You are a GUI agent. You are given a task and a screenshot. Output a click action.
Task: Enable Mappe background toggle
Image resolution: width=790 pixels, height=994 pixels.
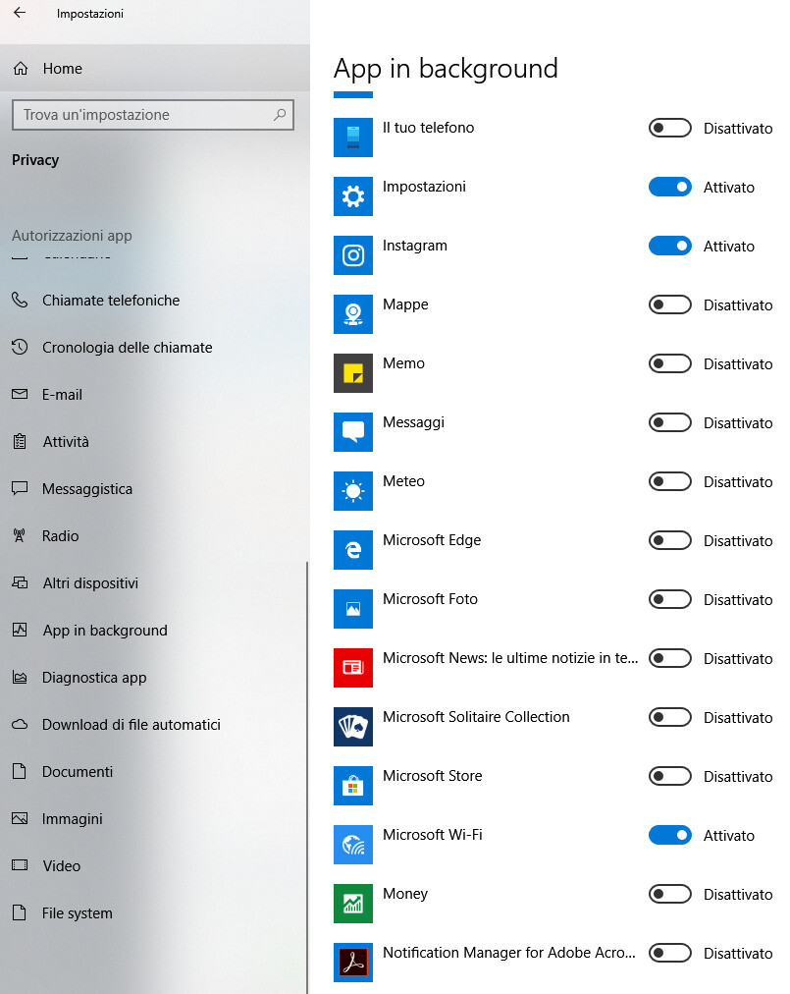click(x=669, y=304)
